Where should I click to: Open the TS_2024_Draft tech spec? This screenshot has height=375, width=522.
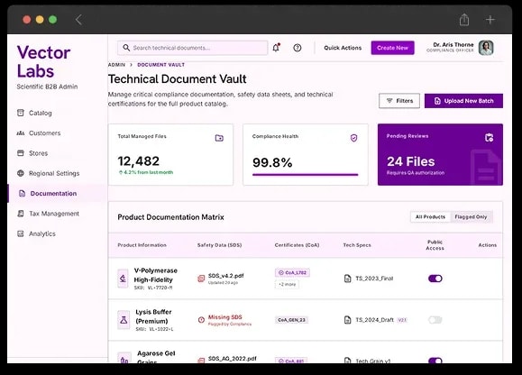click(x=374, y=320)
